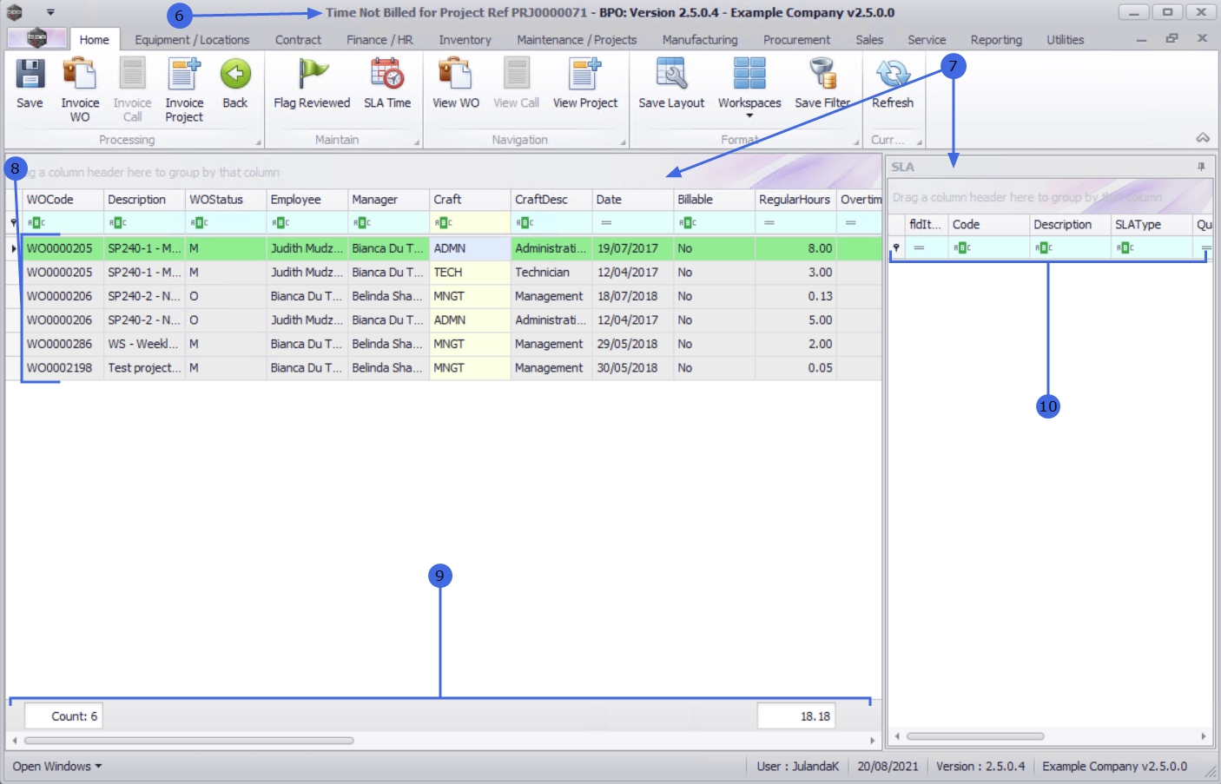Click the application logo button beside Home tab

click(36, 38)
